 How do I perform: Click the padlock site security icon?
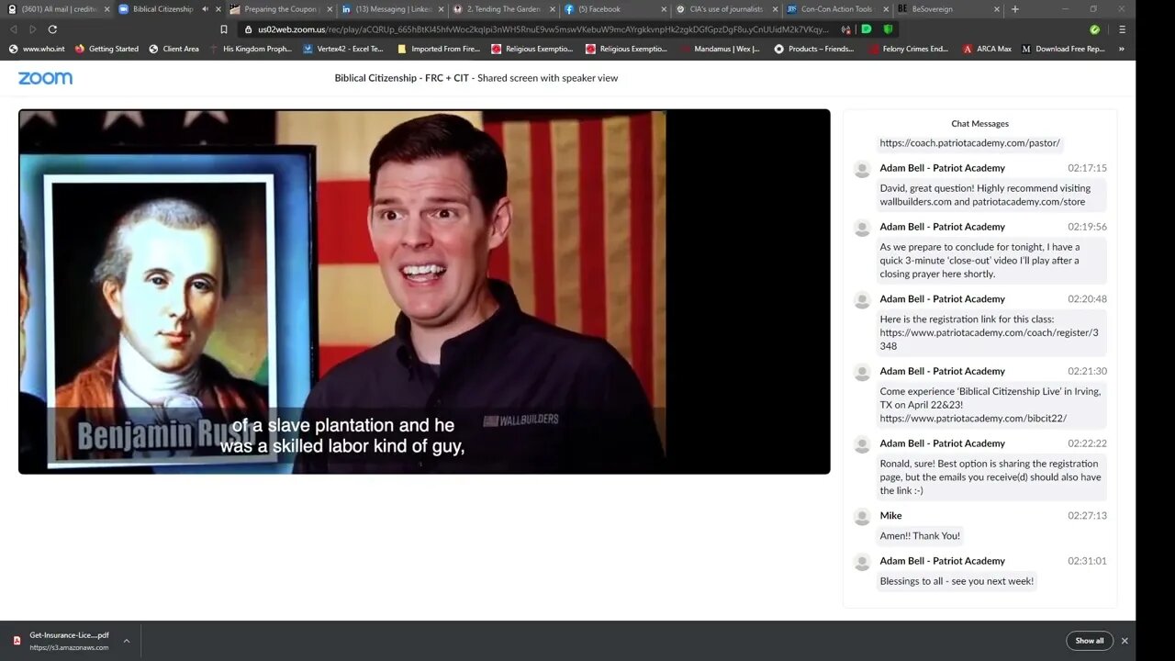(x=248, y=29)
